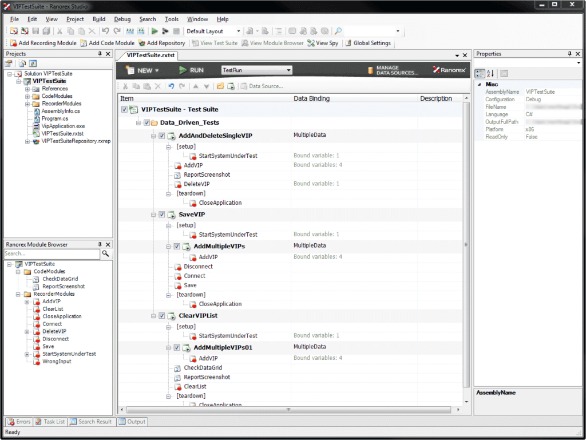The width and height of the screenshot is (586, 440).
Task: Toggle the AddMultipleVIPs01 test case checkbox
Action: click(x=177, y=347)
